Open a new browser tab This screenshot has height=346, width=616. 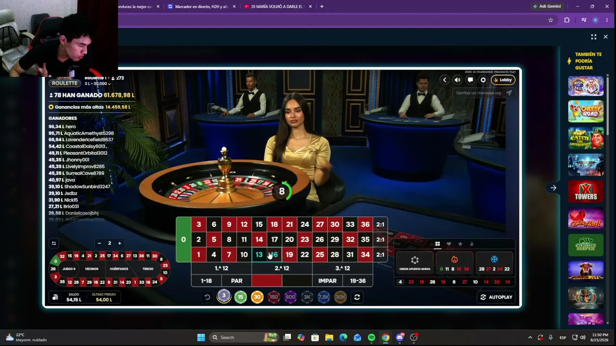(x=322, y=7)
